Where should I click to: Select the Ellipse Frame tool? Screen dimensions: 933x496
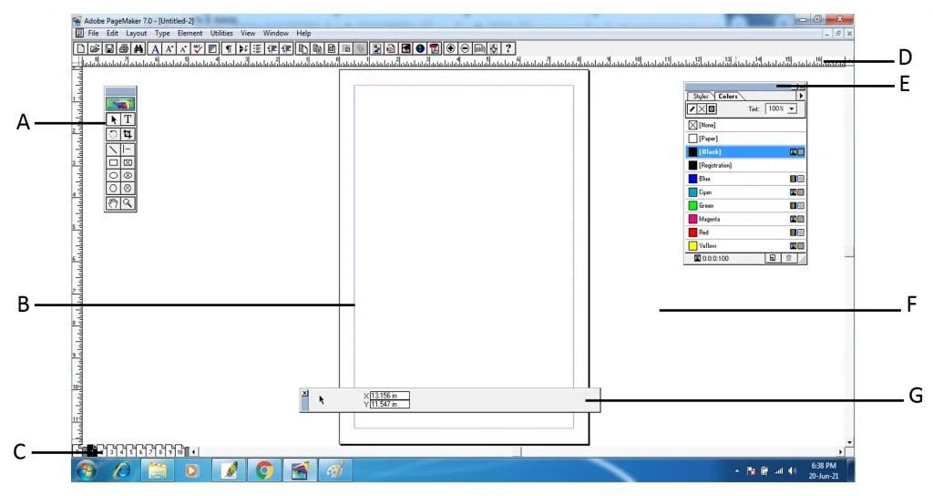pyautogui.click(x=128, y=176)
